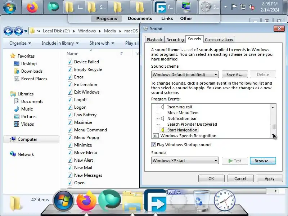
Task: Click OK in Sound dialog
Action: coord(211,179)
